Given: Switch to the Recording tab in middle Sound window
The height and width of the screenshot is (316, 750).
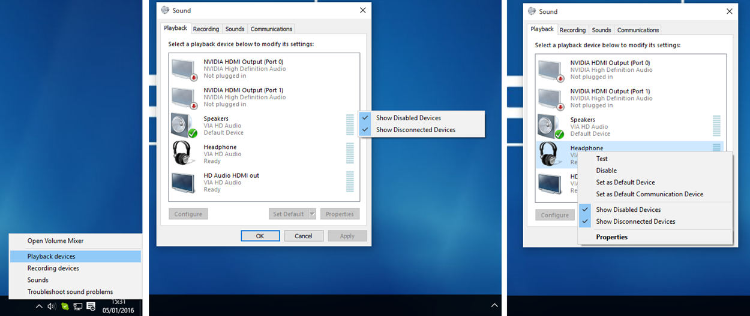Looking at the screenshot, I should pos(206,29).
